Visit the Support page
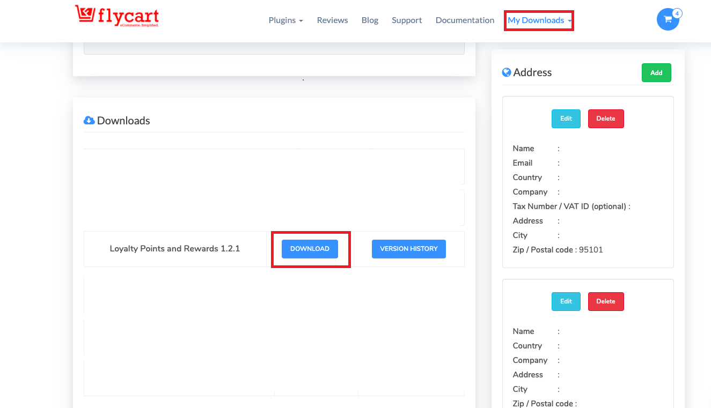Viewport: 711px width, 408px height. tap(407, 20)
